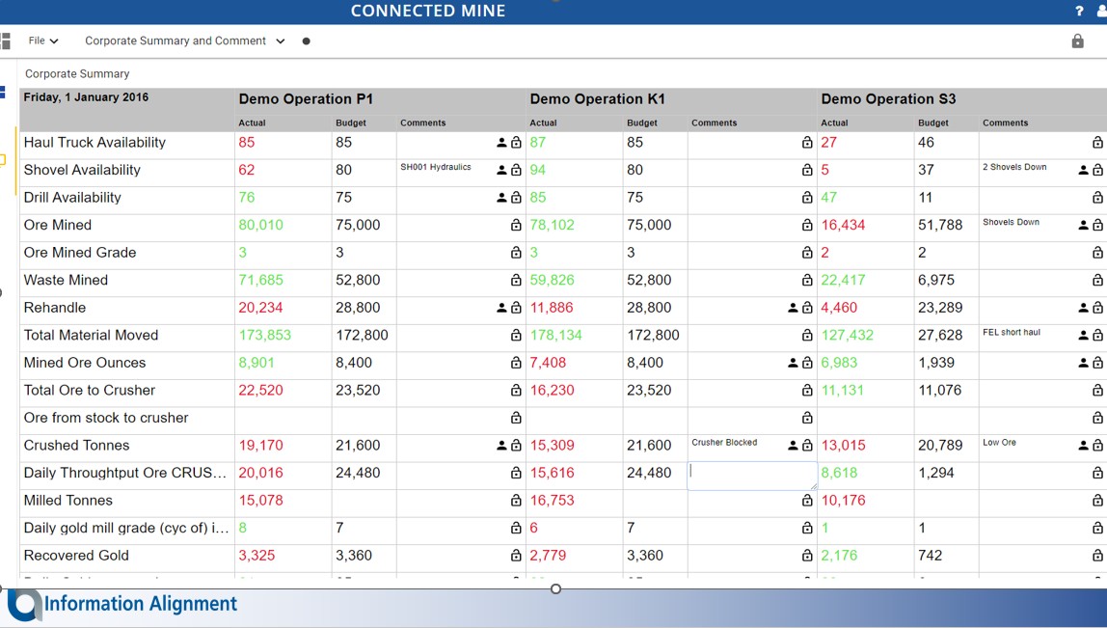Click the SH001 Hydraulics comment

coord(436,168)
